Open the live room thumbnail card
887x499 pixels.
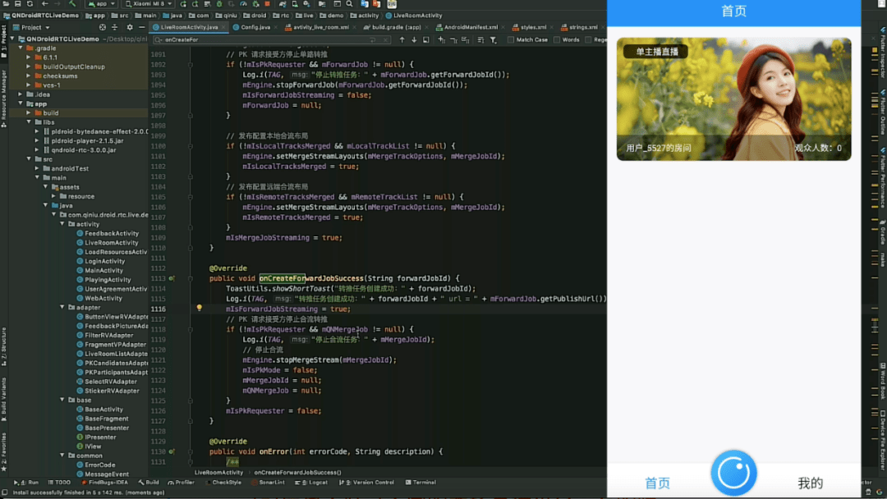[x=733, y=99]
